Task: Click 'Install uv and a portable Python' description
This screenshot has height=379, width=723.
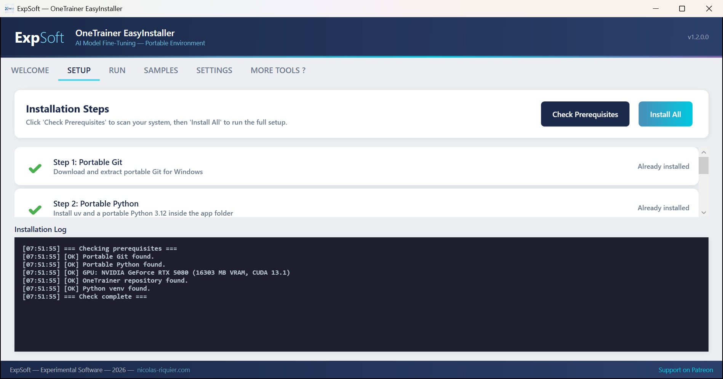Action: click(x=143, y=213)
